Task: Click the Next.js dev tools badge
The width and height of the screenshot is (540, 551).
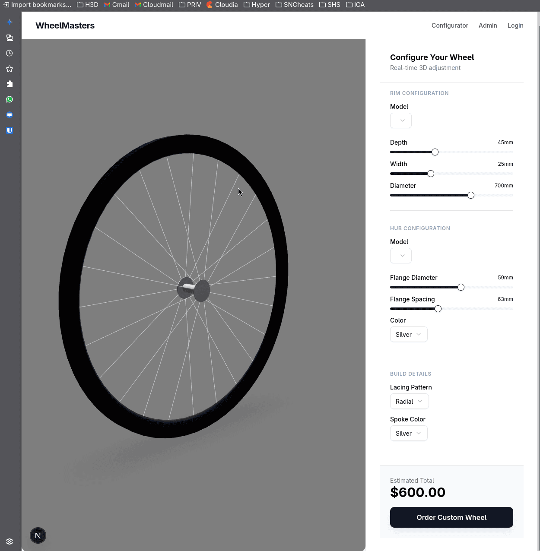Action: click(x=38, y=535)
